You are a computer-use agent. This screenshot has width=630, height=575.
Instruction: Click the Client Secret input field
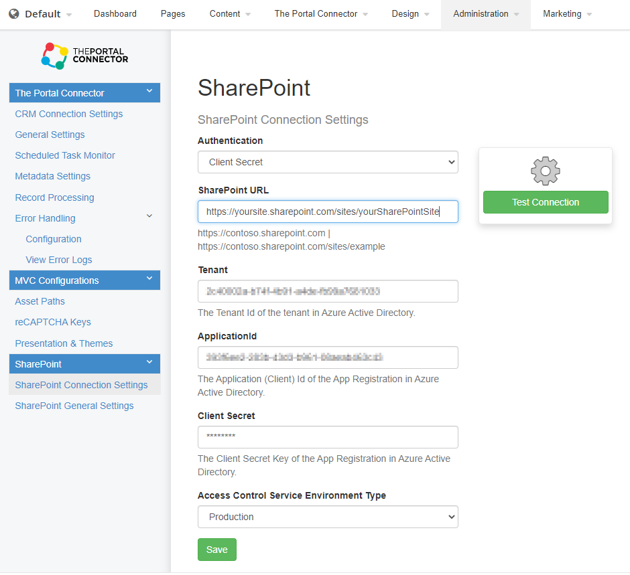click(328, 437)
